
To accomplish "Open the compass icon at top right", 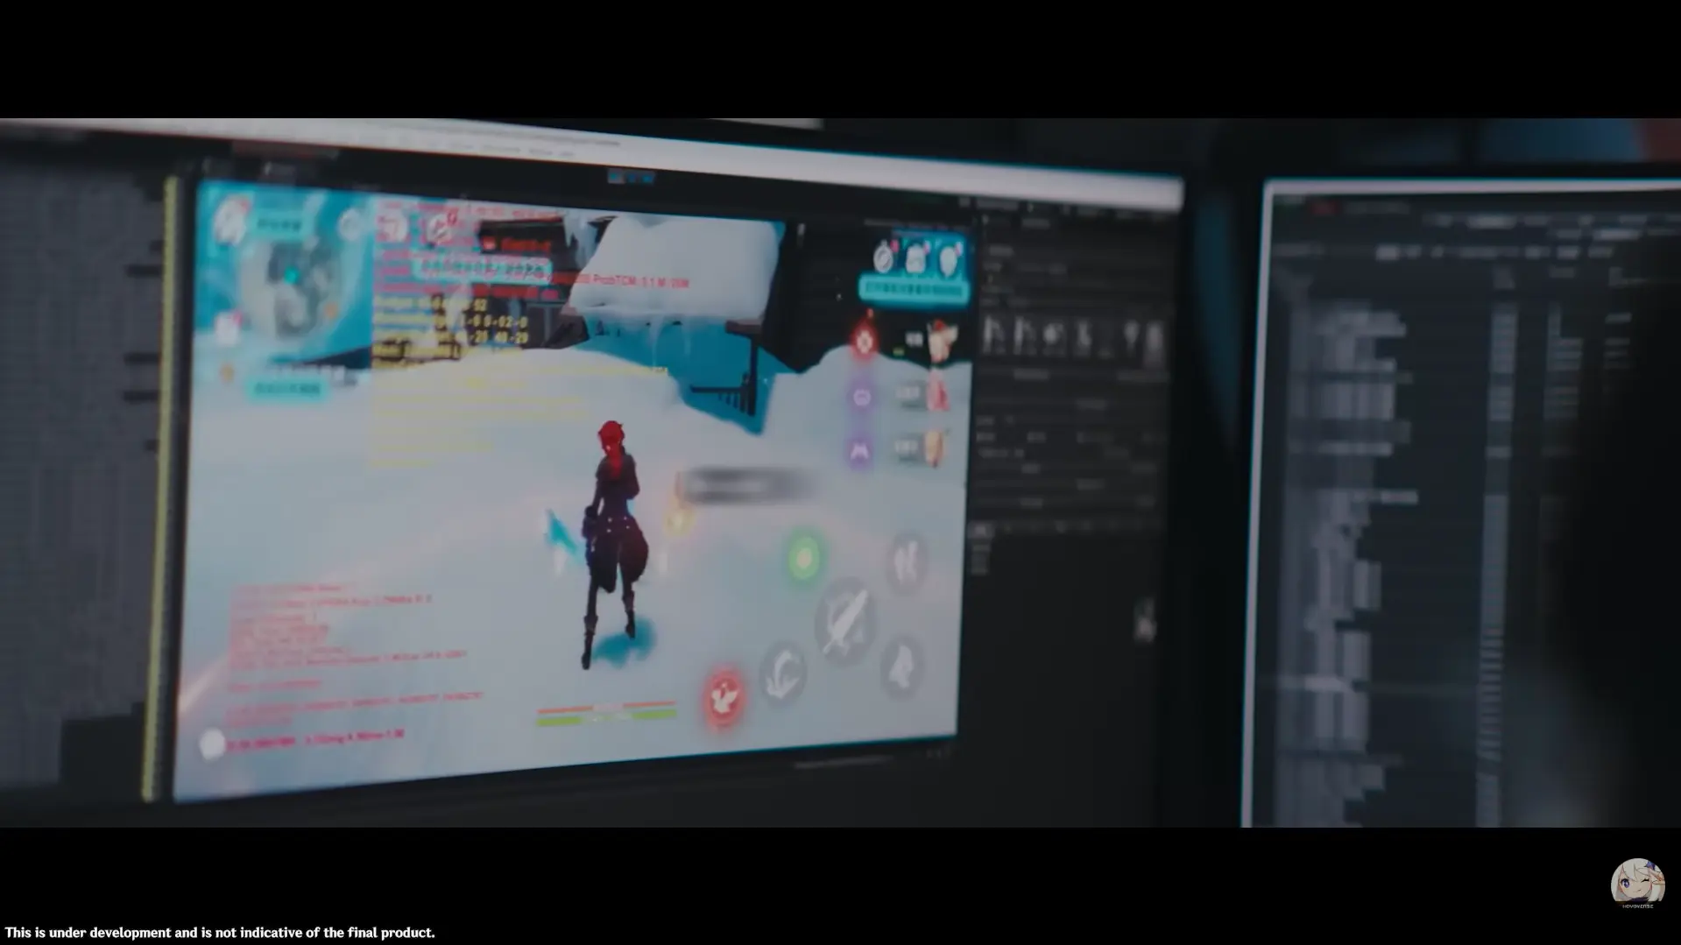I will click(x=884, y=257).
